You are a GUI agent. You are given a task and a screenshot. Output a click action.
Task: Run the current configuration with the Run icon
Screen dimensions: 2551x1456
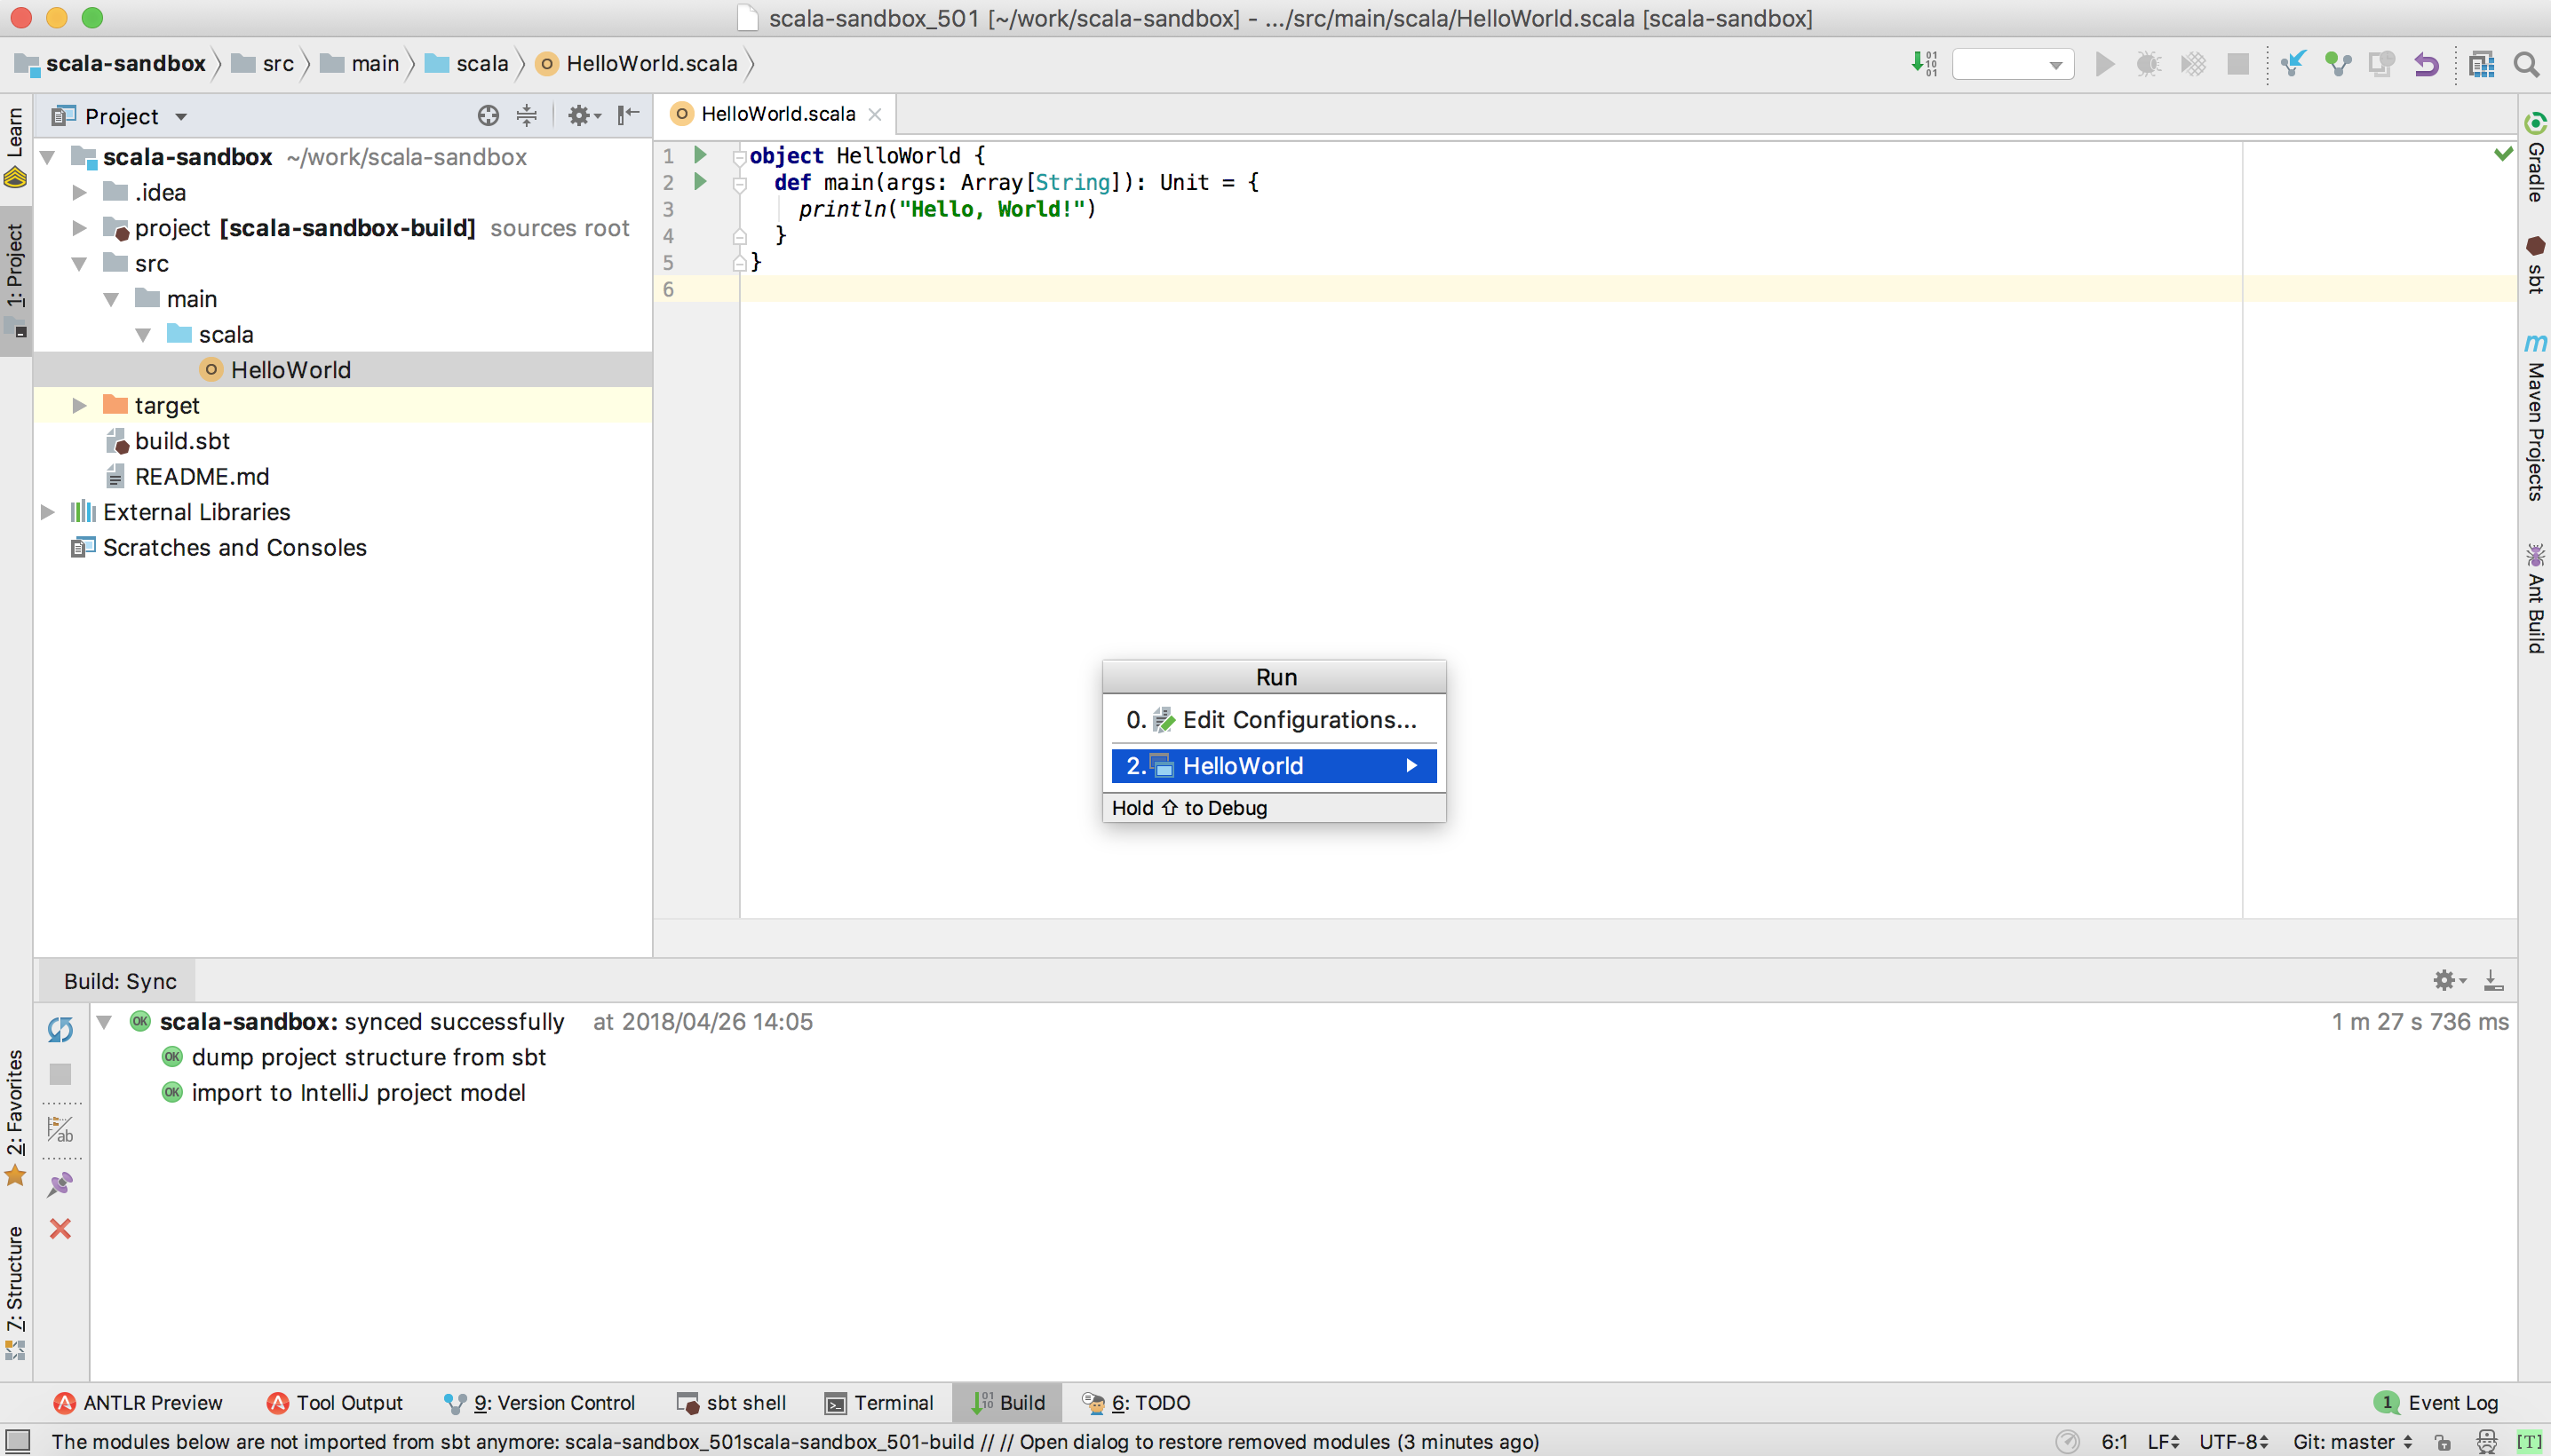2105,63
